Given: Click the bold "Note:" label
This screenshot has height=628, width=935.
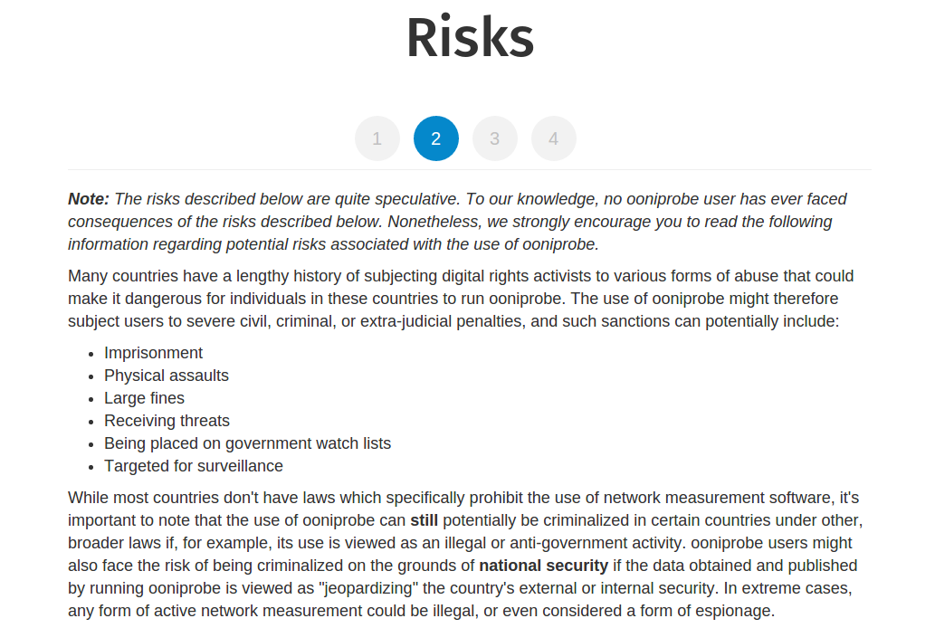Looking at the screenshot, I should click(x=89, y=199).
